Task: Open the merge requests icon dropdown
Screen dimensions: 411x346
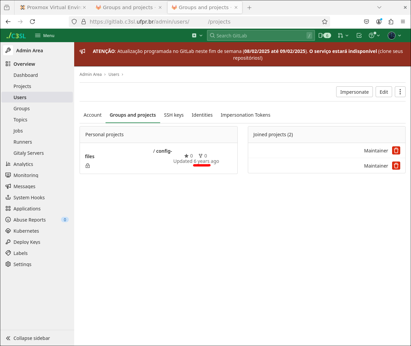Action: click(343, 35)
